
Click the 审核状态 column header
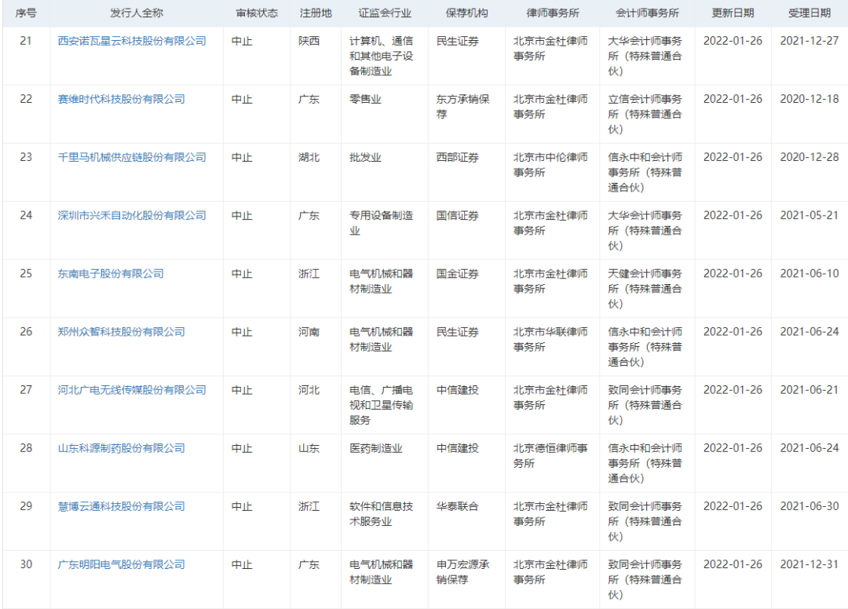(257, 13)
